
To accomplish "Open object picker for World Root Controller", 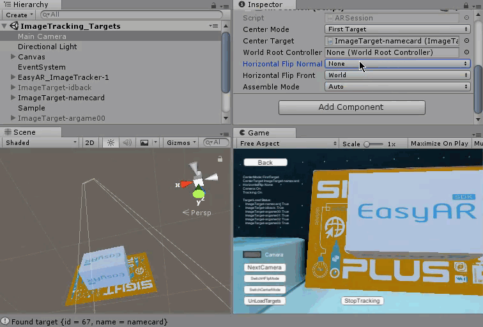I will click(466, 52).
